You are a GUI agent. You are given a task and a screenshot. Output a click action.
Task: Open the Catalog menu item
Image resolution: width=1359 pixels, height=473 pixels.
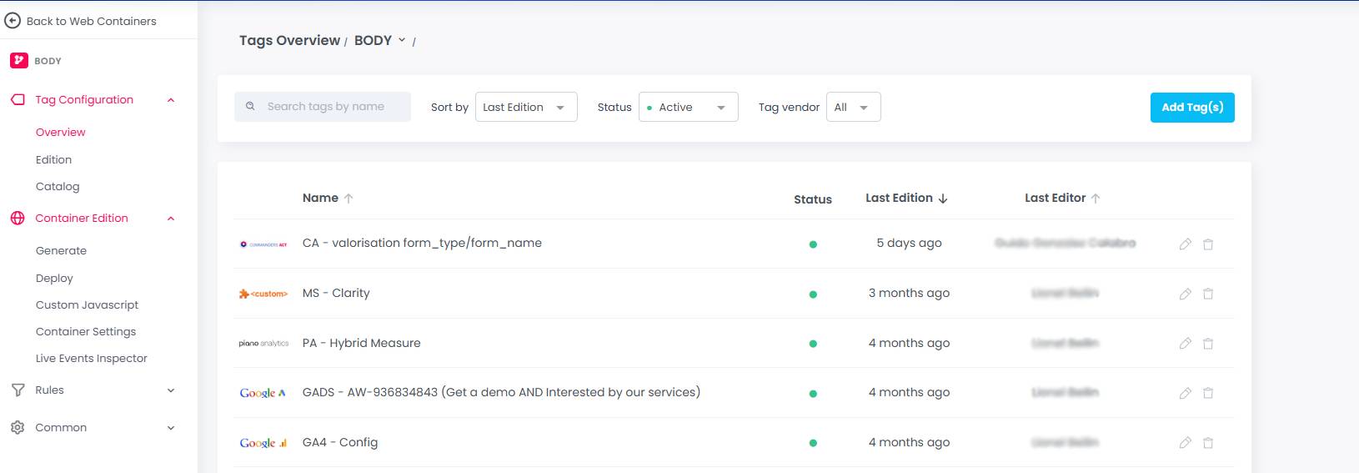point(58,187)
